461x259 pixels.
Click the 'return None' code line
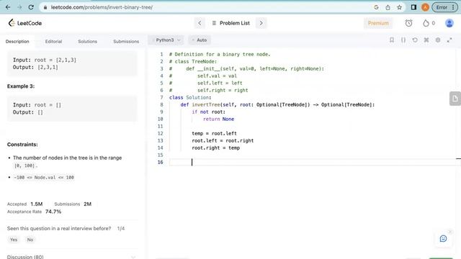(218, 119)
